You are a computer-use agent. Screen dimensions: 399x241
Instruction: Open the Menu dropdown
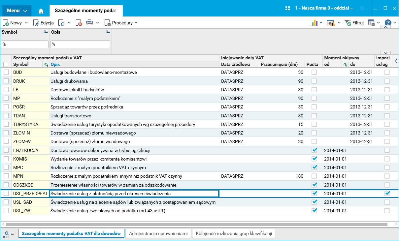click(x=17, y=11)
